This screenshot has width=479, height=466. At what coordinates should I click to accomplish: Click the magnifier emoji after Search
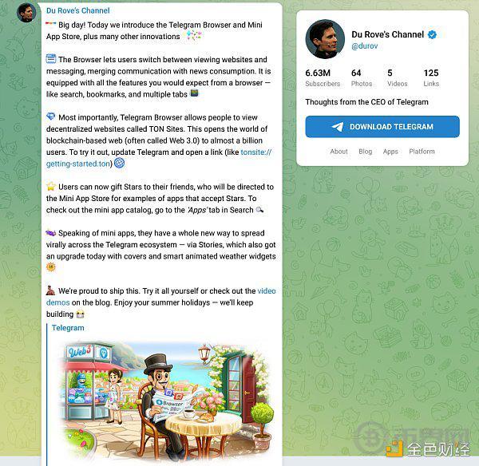click(259, 210)
